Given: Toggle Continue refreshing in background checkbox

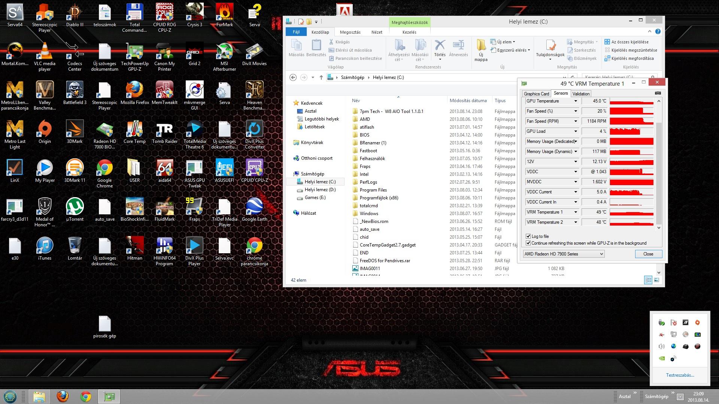Looking at the screenshot, I should pyautogui.click(x=528, y=243).
